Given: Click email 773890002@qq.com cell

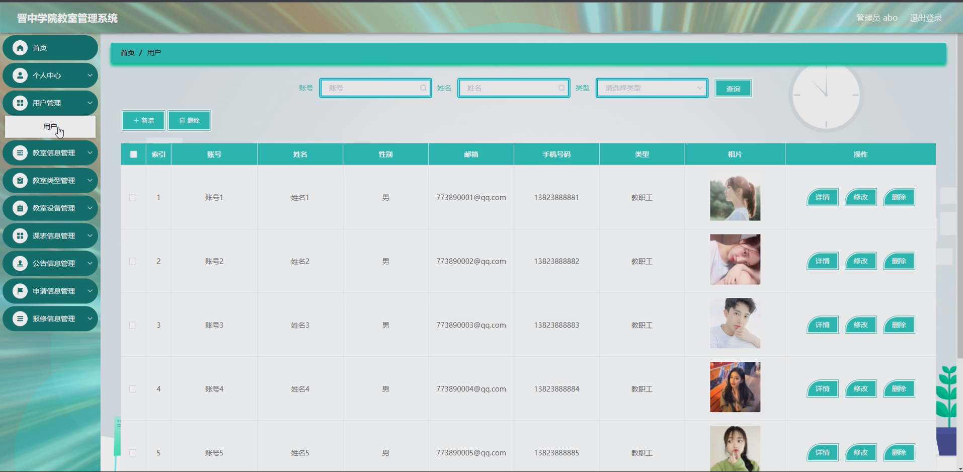Looking at the screenshot, I should [471, 262].
